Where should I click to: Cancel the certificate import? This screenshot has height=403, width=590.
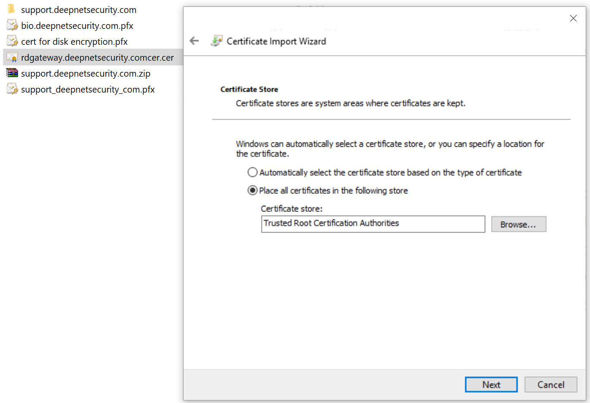(550, 384)
